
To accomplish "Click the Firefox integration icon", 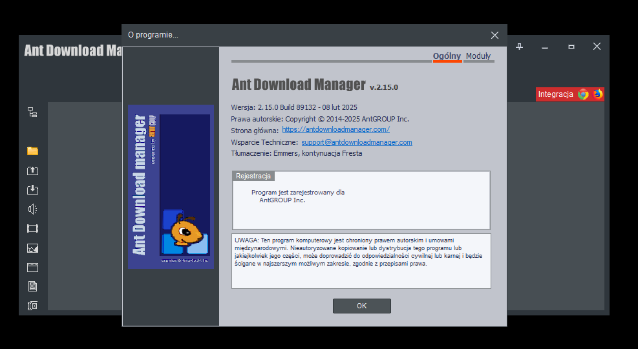I will coord(597,94).
